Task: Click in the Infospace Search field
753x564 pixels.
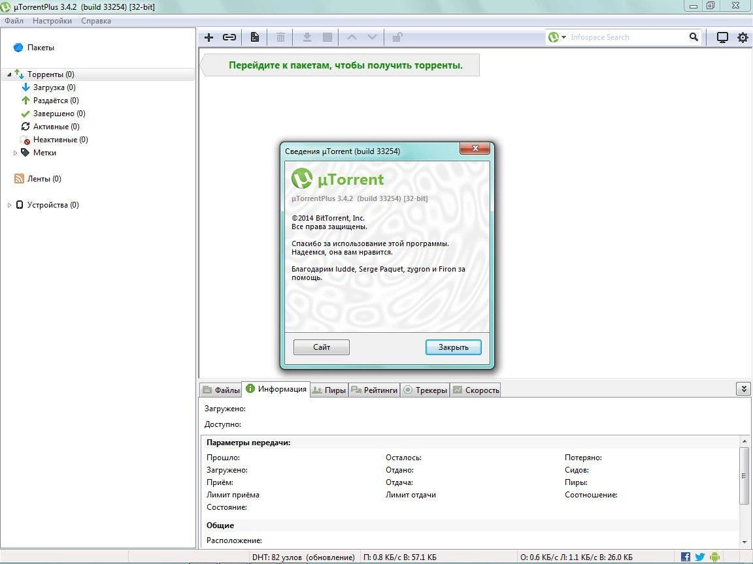Action: pos(627,37)
